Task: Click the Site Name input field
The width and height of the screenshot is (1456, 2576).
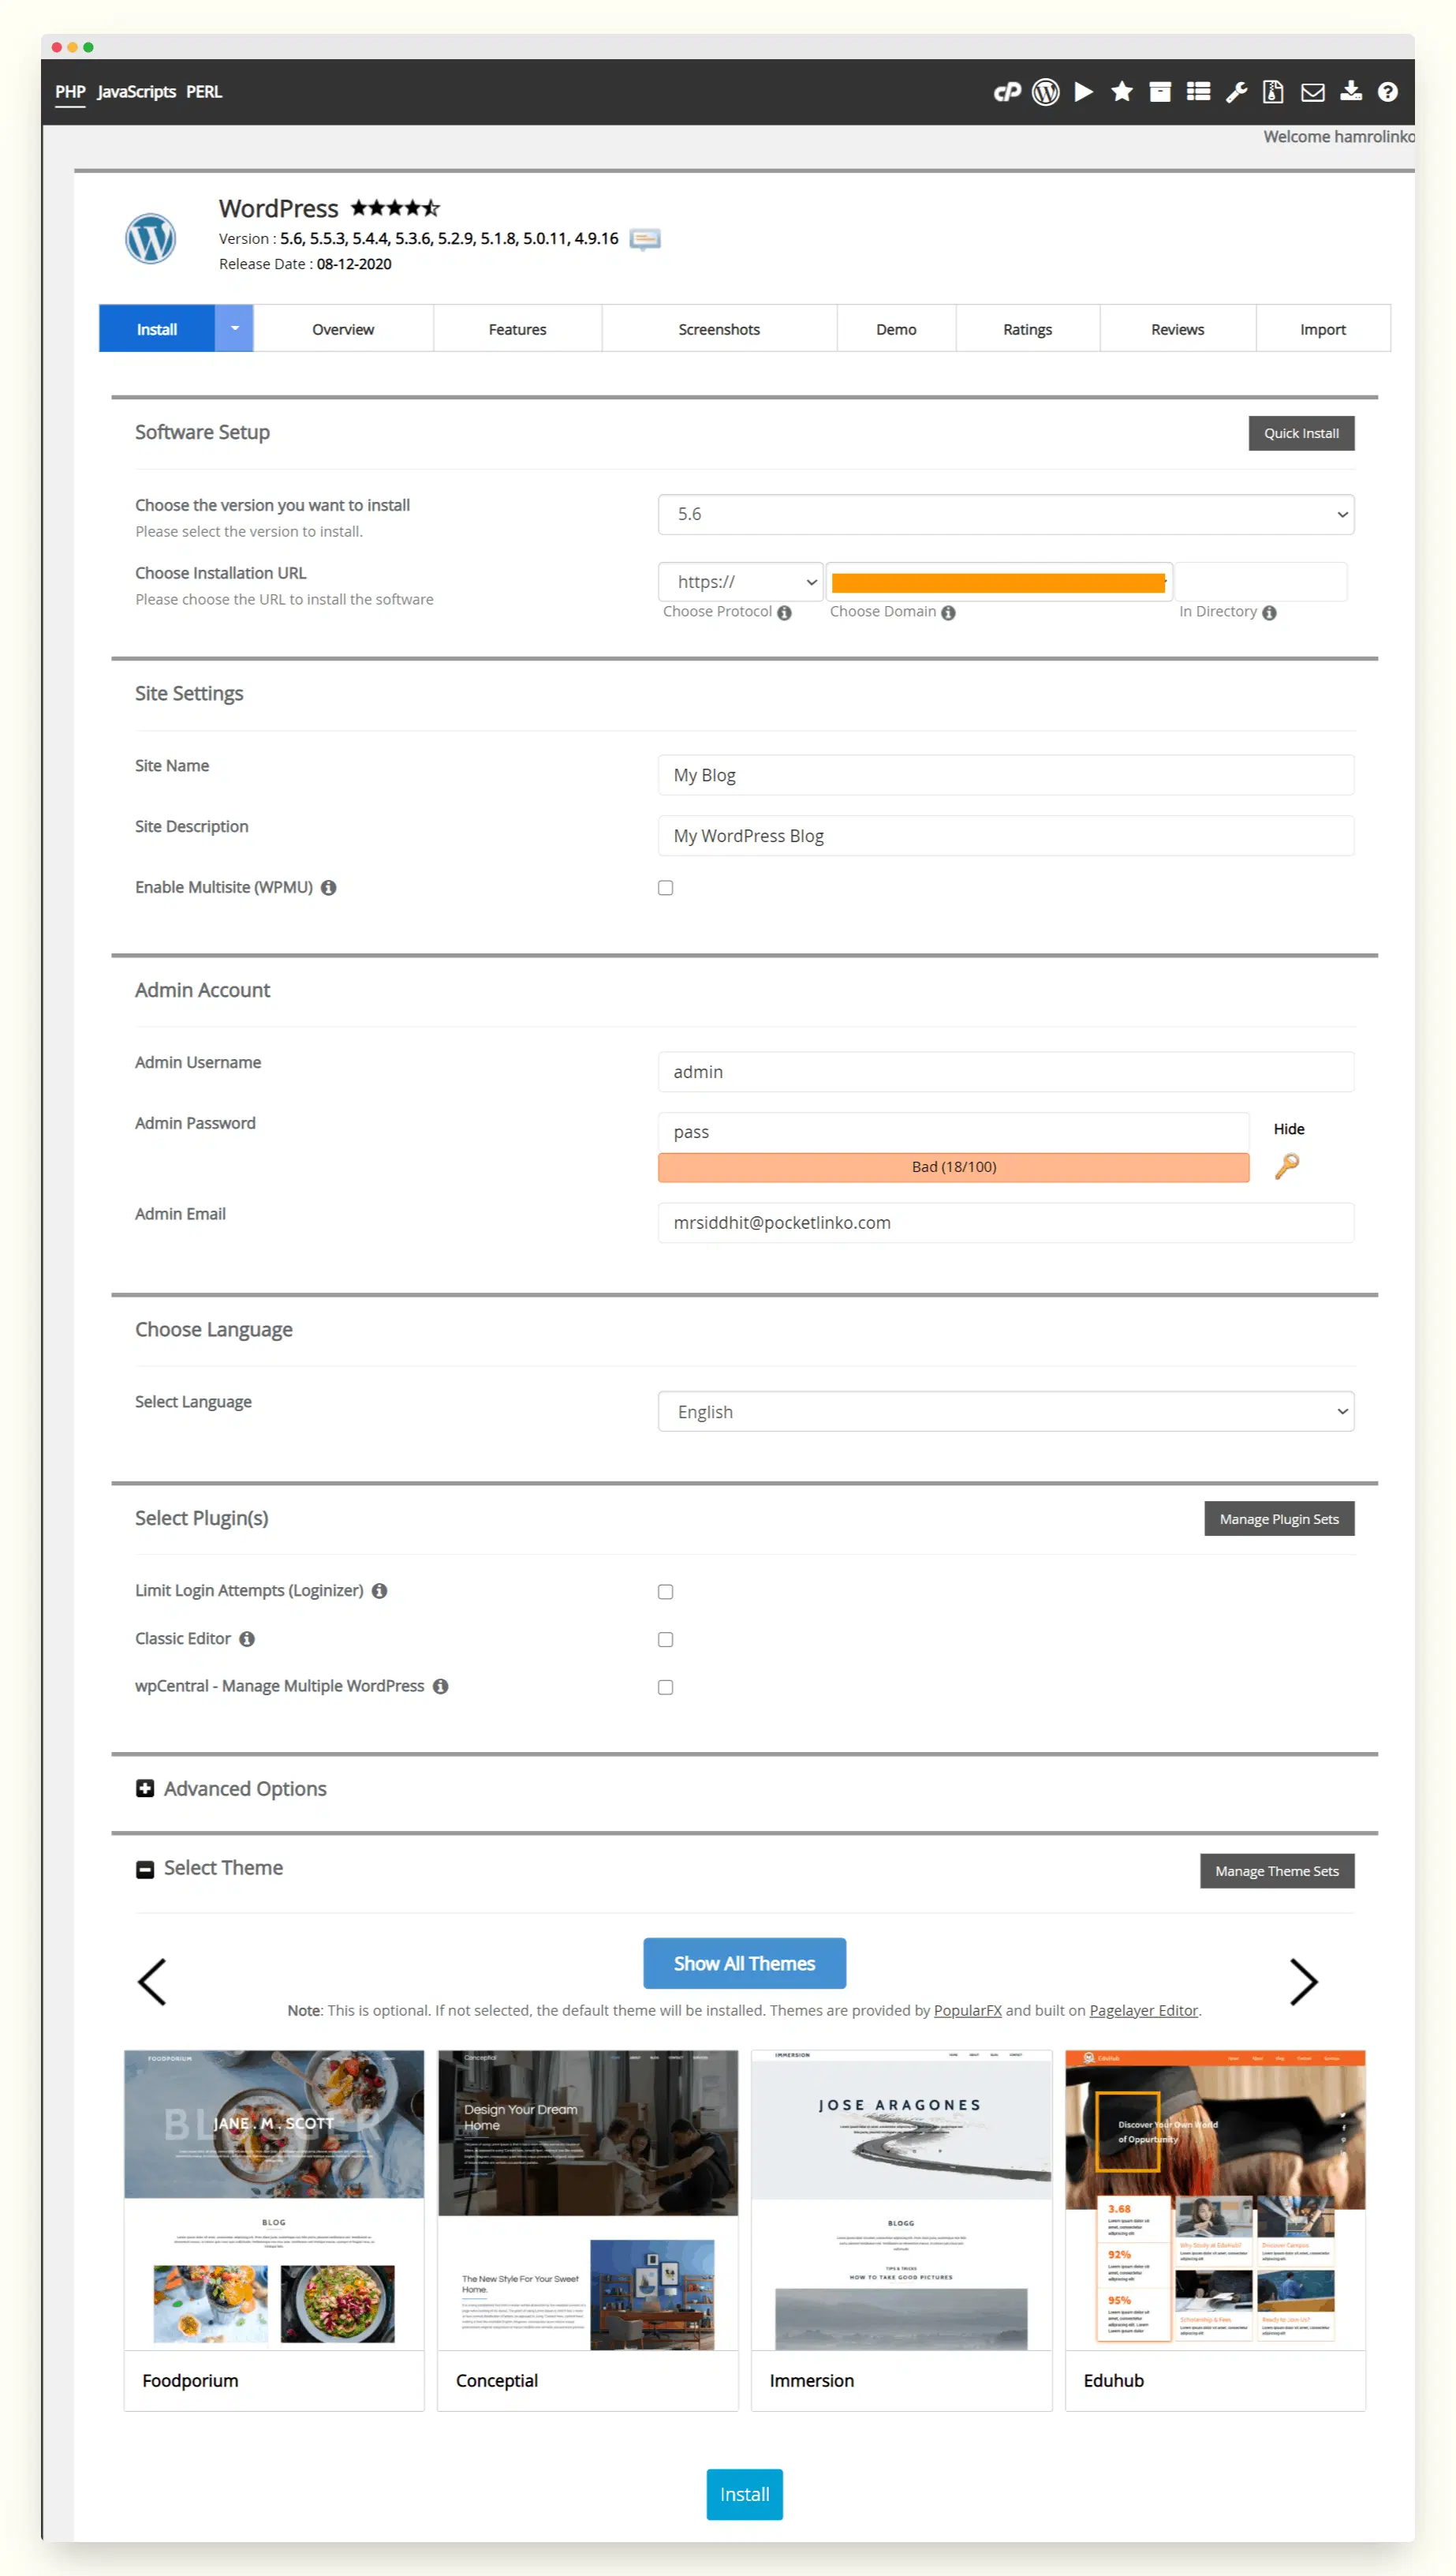Action: coord(1006,775)
